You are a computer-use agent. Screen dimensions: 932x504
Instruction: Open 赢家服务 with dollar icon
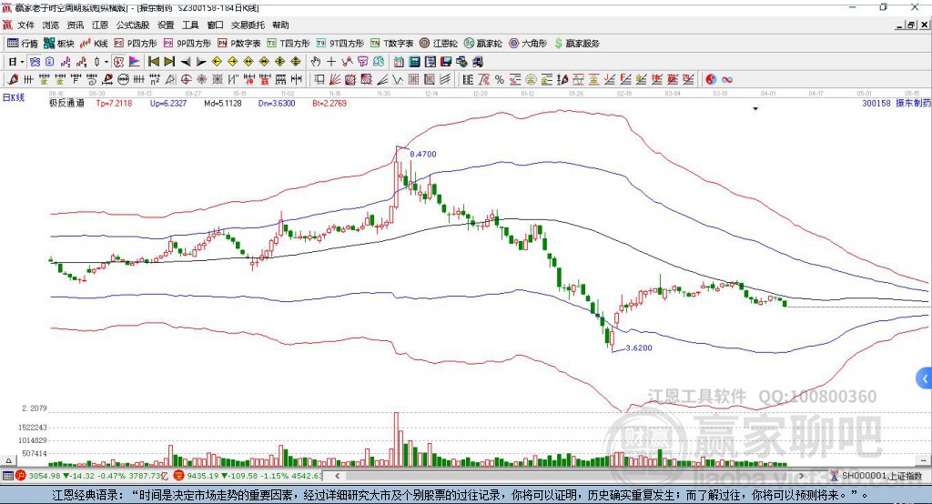576,44
